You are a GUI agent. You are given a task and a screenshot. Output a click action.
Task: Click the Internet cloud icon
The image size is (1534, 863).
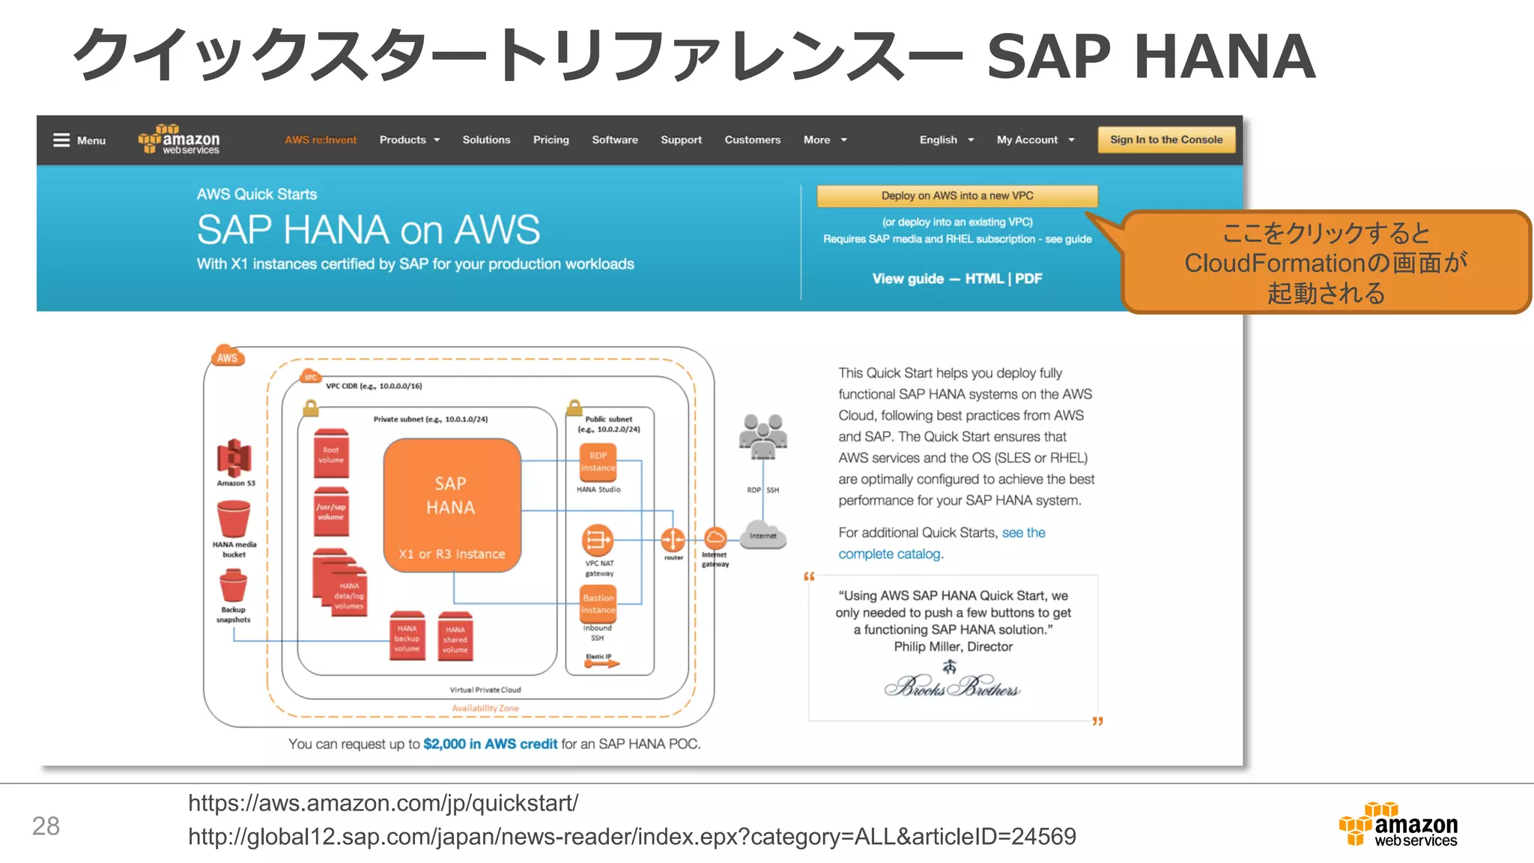pyautogui.click(x=763, y=535)
